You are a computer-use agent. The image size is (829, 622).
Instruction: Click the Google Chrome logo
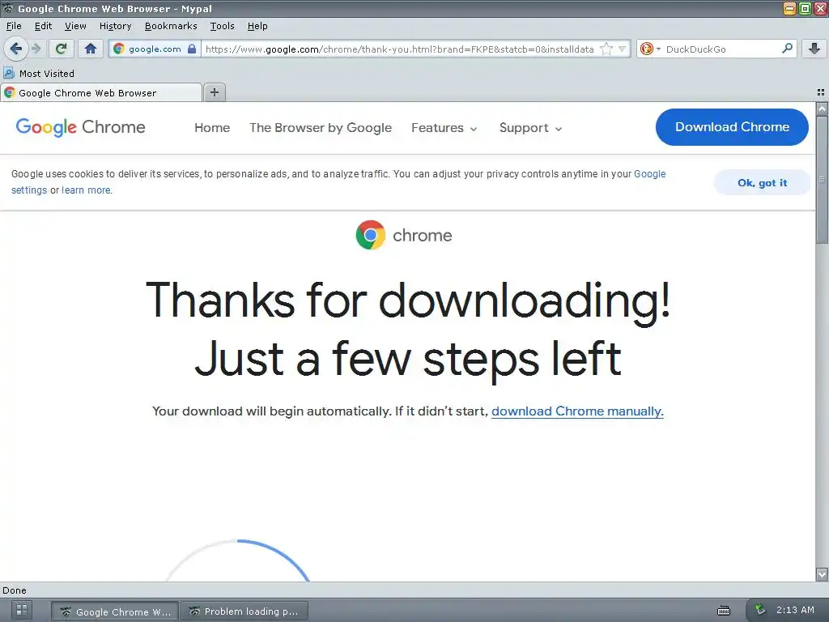click(80, 127)
